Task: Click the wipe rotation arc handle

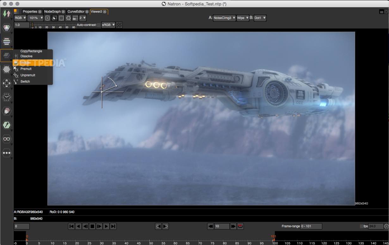Action: [x=116, y=85]
